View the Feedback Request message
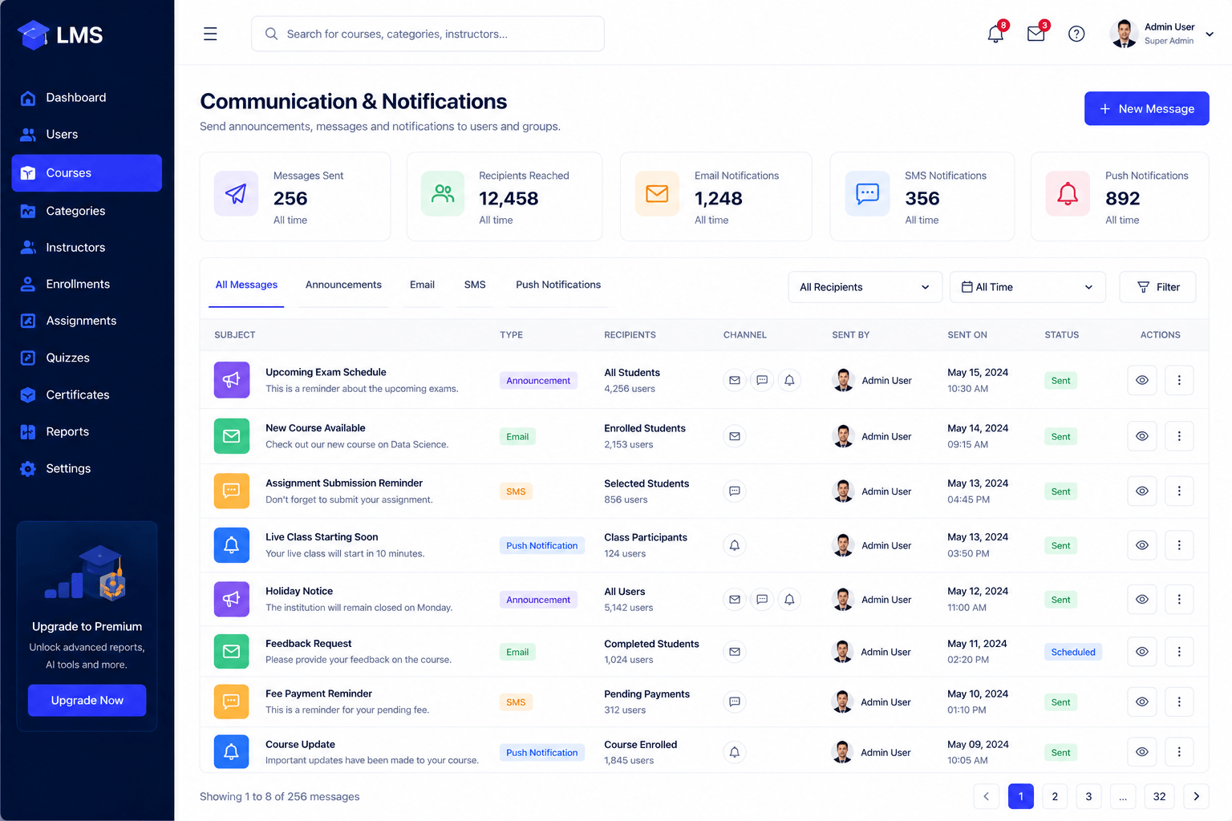The height and width of the screenshot is (821, 1232). point(1142,651)
